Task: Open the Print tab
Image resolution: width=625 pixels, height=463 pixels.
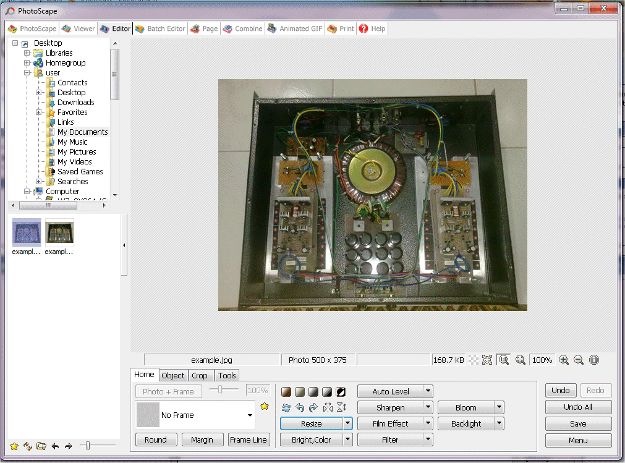Action: pyautogui.click(x=341, y=28)
